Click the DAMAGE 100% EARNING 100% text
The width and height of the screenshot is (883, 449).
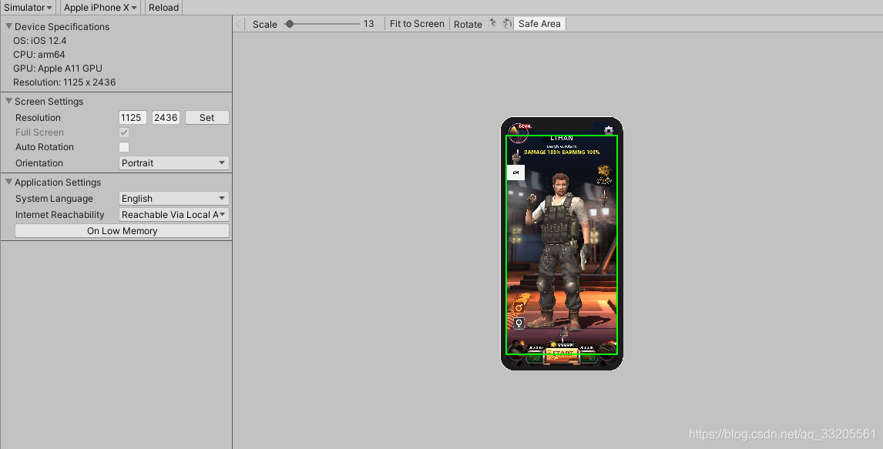click(562, 152)
